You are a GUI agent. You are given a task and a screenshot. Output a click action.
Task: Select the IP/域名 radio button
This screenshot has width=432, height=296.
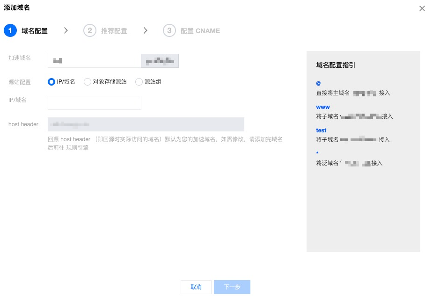51,81
